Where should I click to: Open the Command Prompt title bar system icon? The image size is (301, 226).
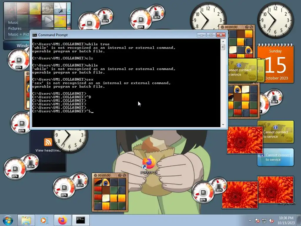tap(35, 35)
